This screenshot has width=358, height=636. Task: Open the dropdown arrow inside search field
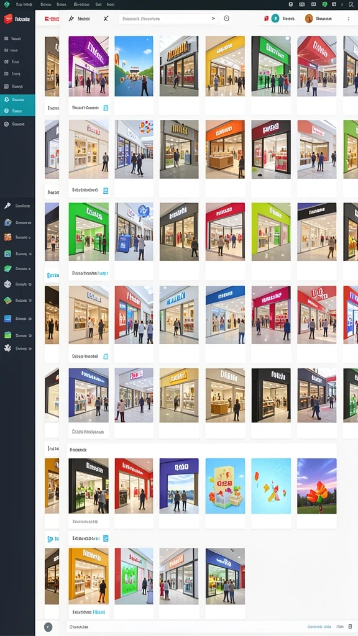click(x=213, y=19)
